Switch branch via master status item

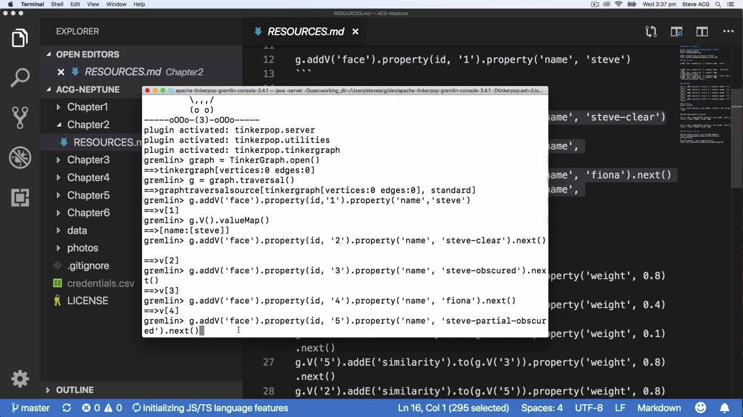[x=30, y=408]
